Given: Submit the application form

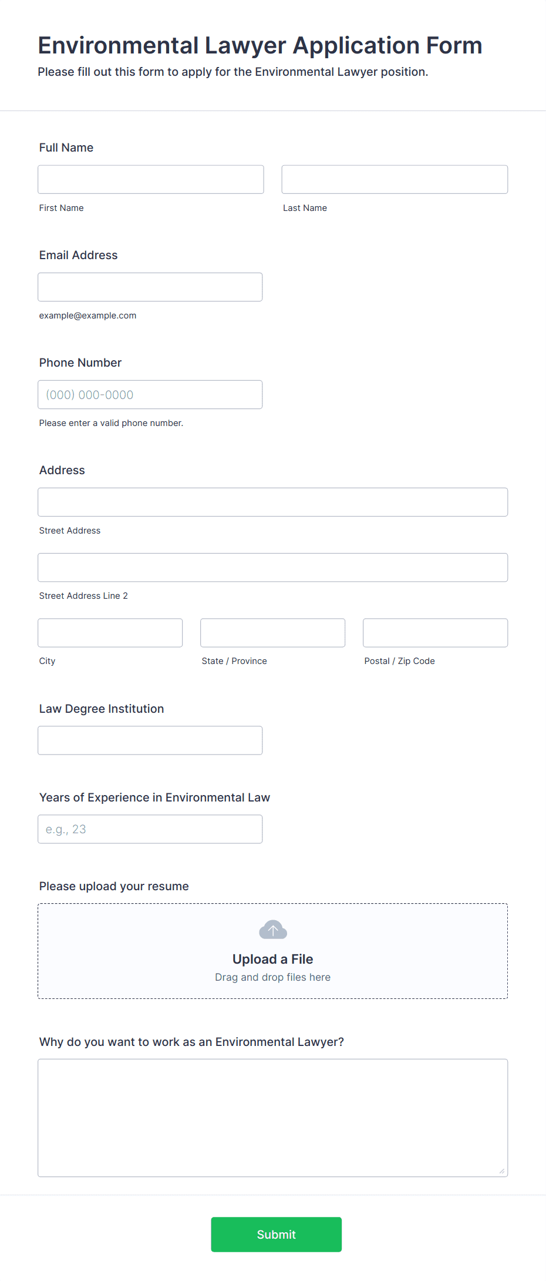Looking at the screenshot, I should click(277, 1234).
